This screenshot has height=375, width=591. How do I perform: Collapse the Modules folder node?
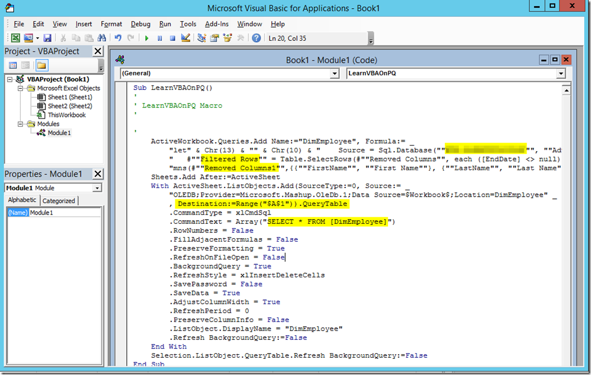[x=20, y=124]
